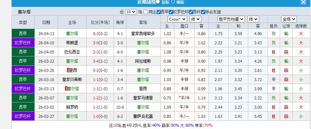Click date cell 26-03-02
This screenshot has width=311, height=129.
[x=46, y=107]
